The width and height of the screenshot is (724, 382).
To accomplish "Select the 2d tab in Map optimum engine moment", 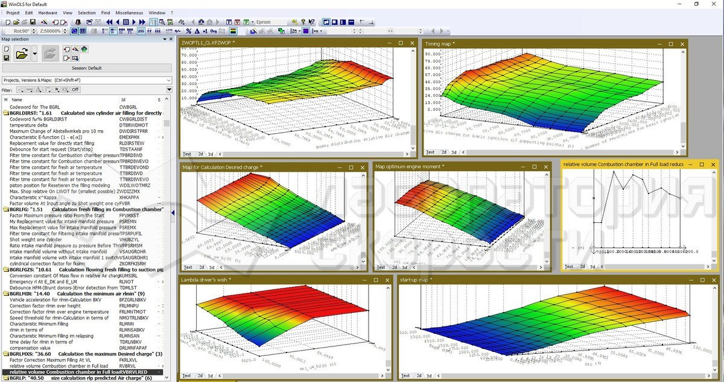I will pyautogui.click(x=394, y=267).
